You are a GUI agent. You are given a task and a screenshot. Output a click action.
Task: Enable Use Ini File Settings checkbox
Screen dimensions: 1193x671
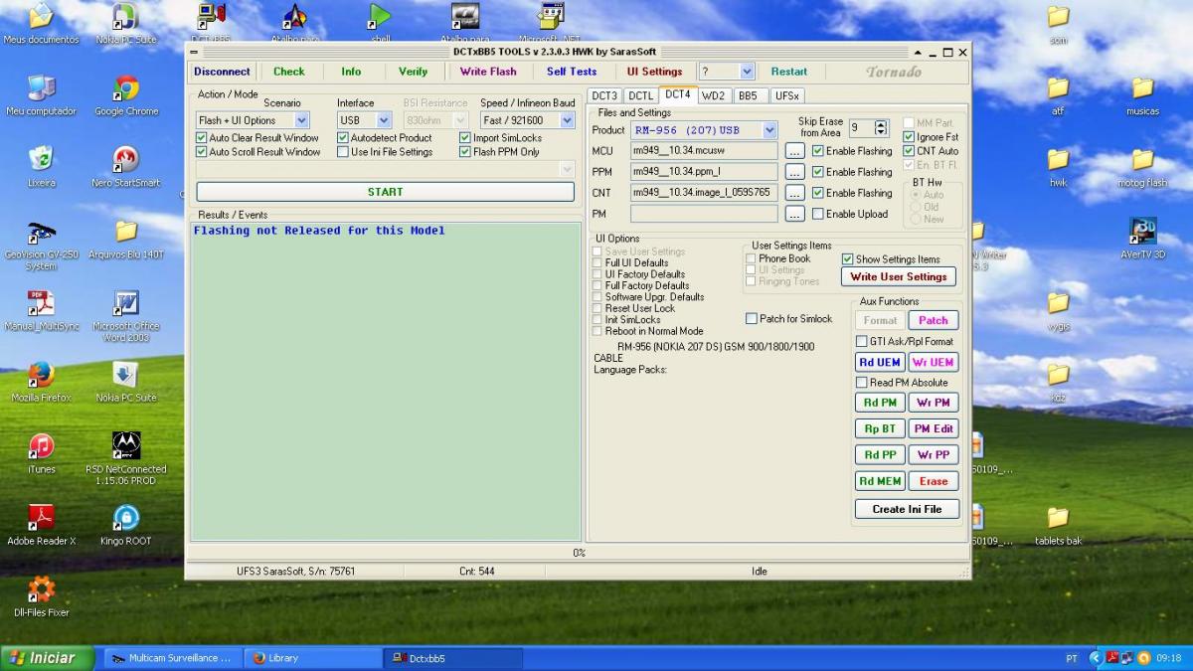click(343, 152)
